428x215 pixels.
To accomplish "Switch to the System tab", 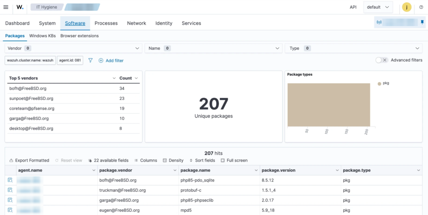I will click(47, 23).
